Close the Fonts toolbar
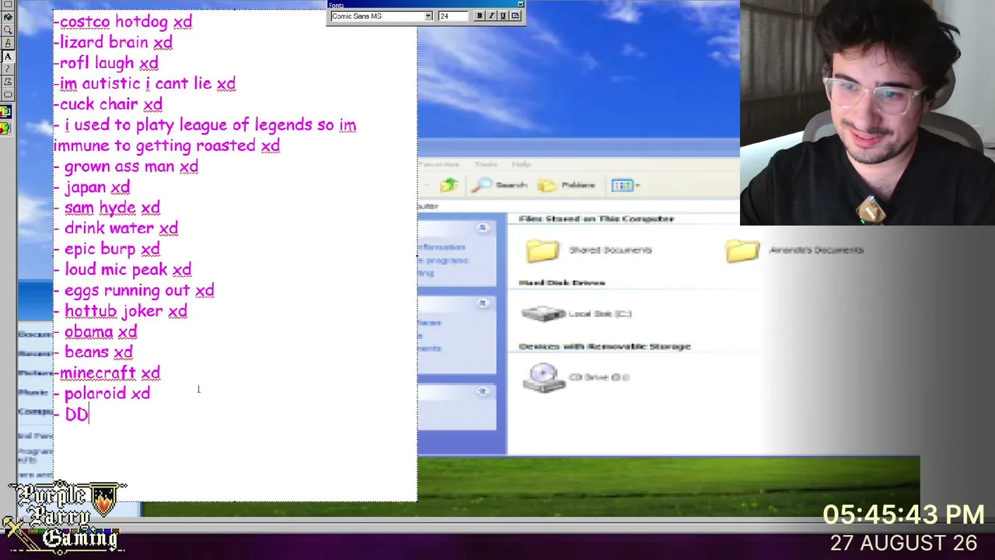Viewport: 995px width, 560px height. pos(521,5)
